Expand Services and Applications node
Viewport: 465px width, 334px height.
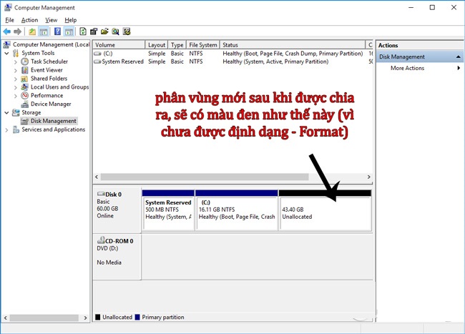(7, 129)
